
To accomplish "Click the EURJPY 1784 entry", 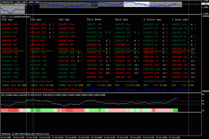I will tap(10, 28).
